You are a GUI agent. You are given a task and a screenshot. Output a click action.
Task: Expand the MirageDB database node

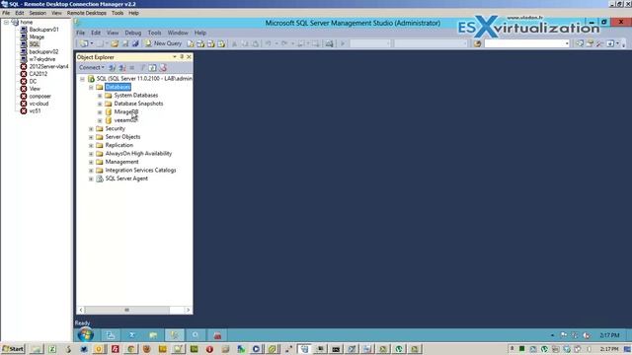tap(100, 112)
